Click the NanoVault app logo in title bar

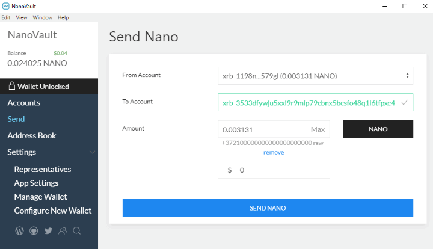tap(5, 6)
